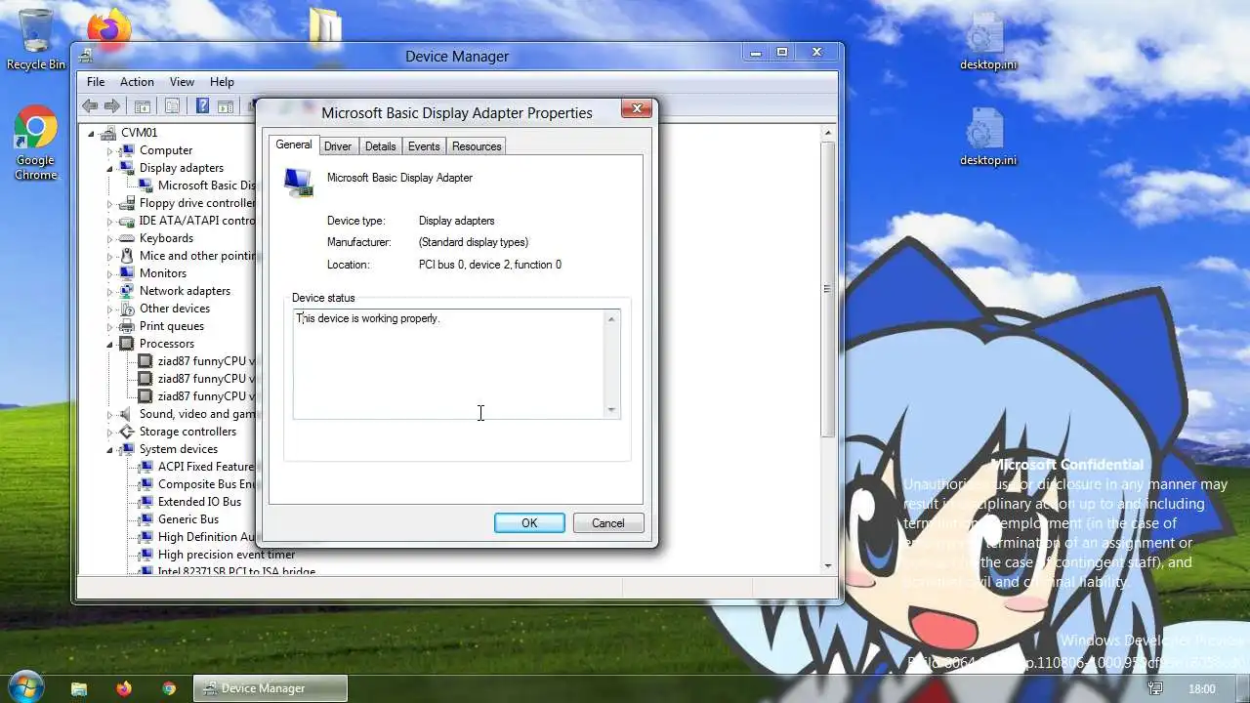Viewport: 1250px width, 703px height.
Task: Click the Back arrow in Device Manager toolbar
Action: tap(90, 106)
